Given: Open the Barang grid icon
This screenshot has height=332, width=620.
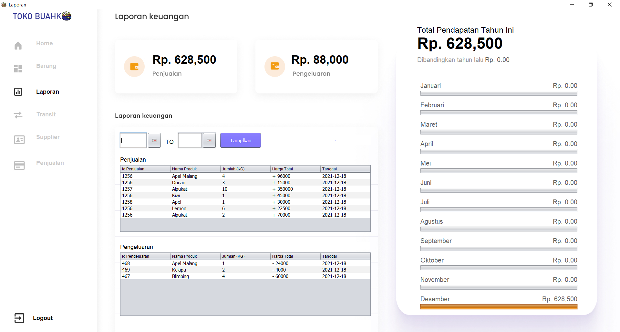Looking at the screenshot, I should tap(18, 68).
